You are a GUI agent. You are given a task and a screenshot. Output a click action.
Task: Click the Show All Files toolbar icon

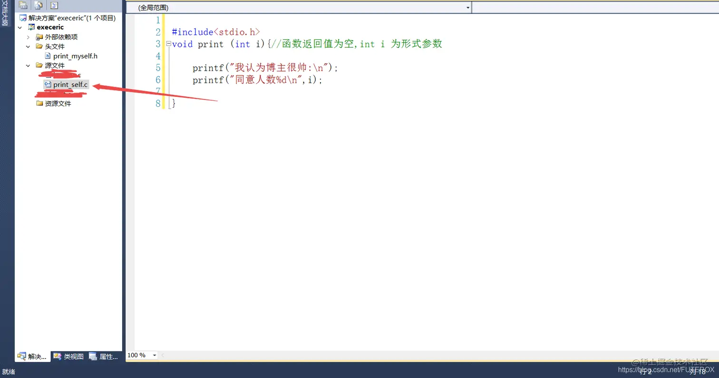tap(39, 6)
